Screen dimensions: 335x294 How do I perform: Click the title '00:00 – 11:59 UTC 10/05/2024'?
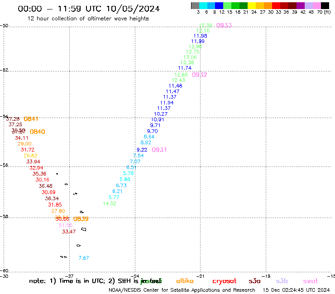[x=89, y=9]
